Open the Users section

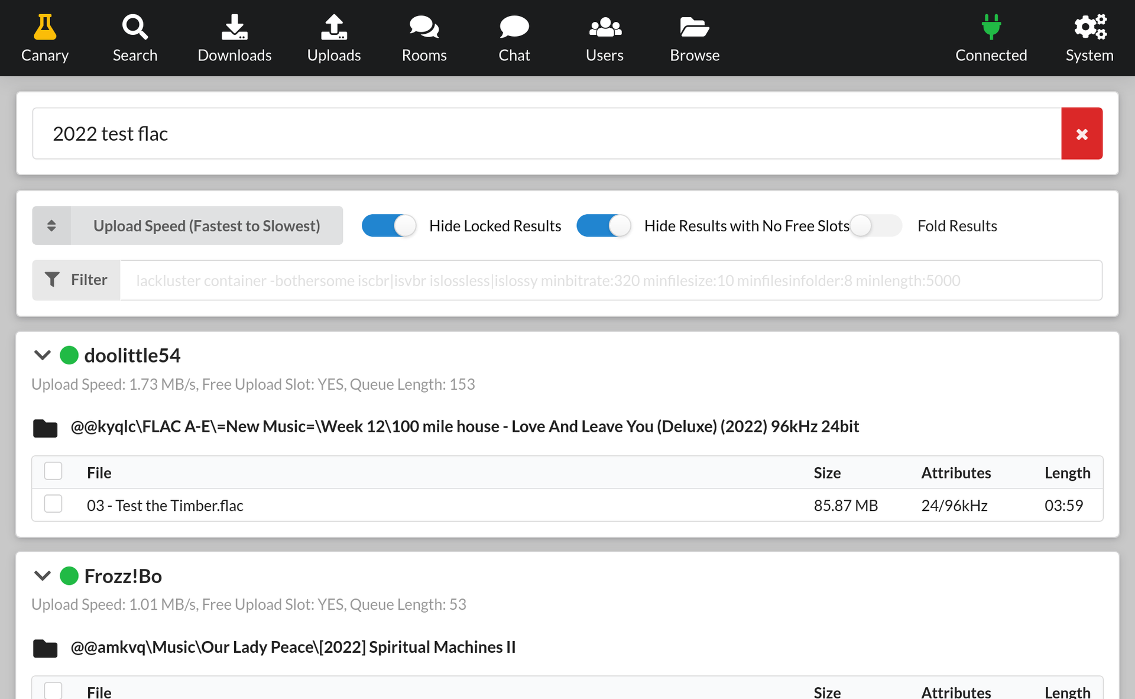pyautogui.click(x=604, y=38)
